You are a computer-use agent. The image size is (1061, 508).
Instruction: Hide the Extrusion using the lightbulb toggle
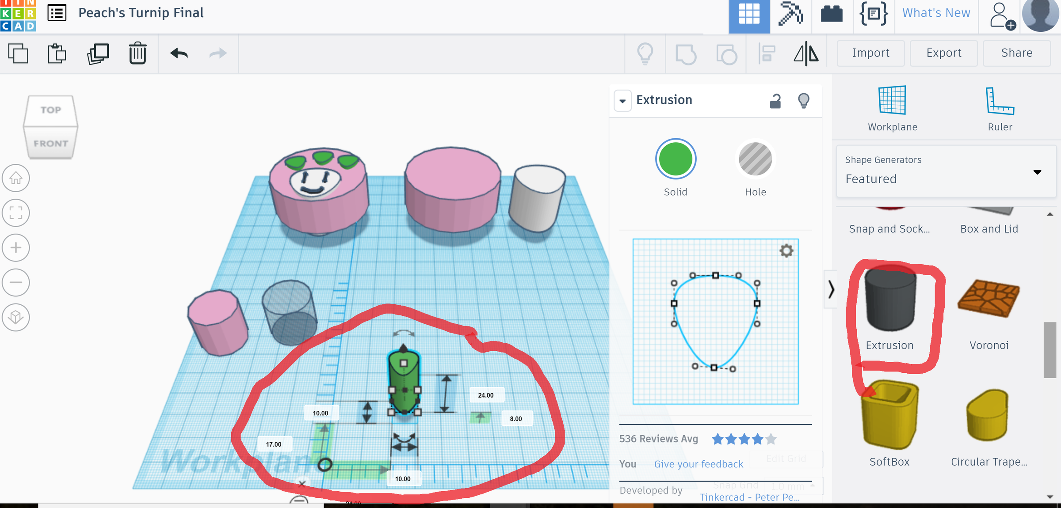(804, 100)
